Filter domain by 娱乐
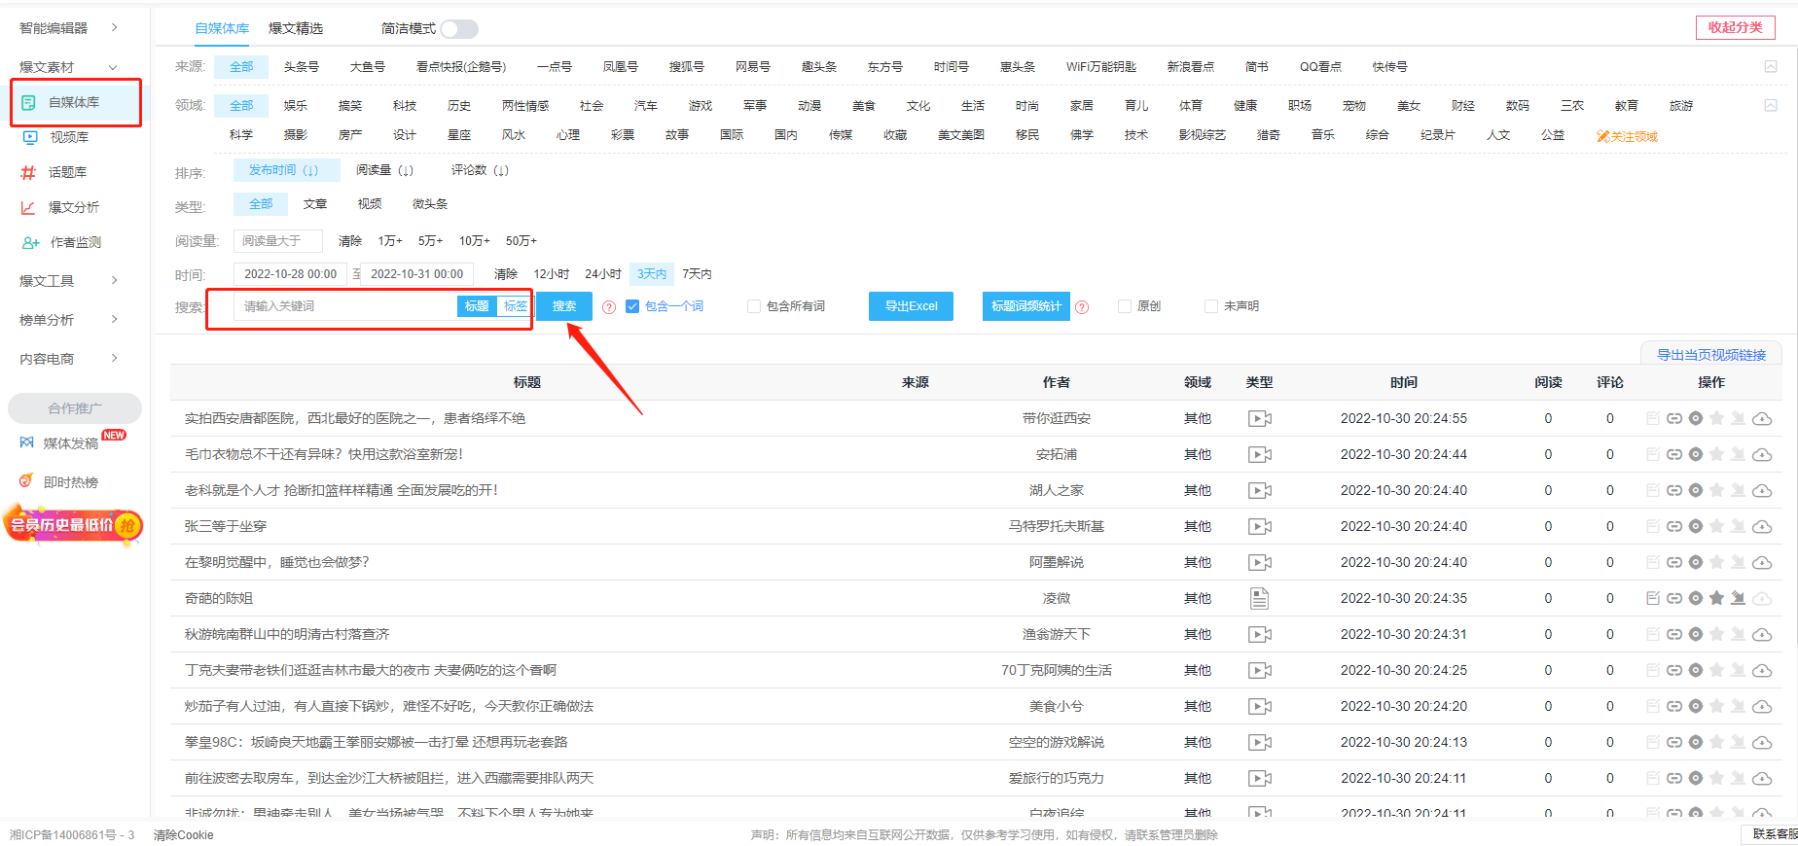 [296, 106]
